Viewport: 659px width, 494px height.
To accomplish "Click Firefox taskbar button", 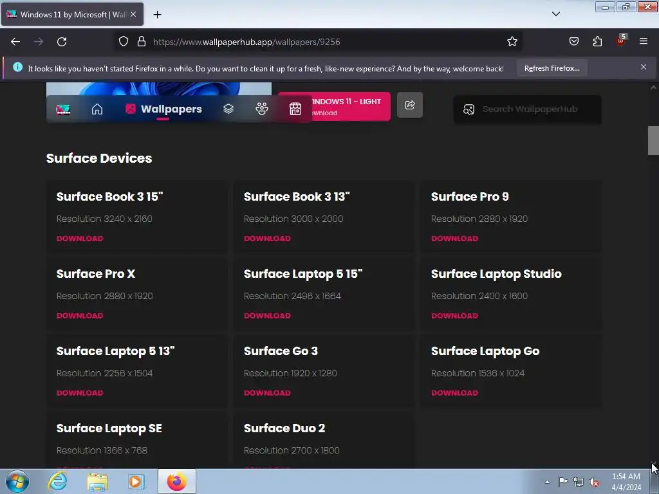I will [x=177, y=481].
